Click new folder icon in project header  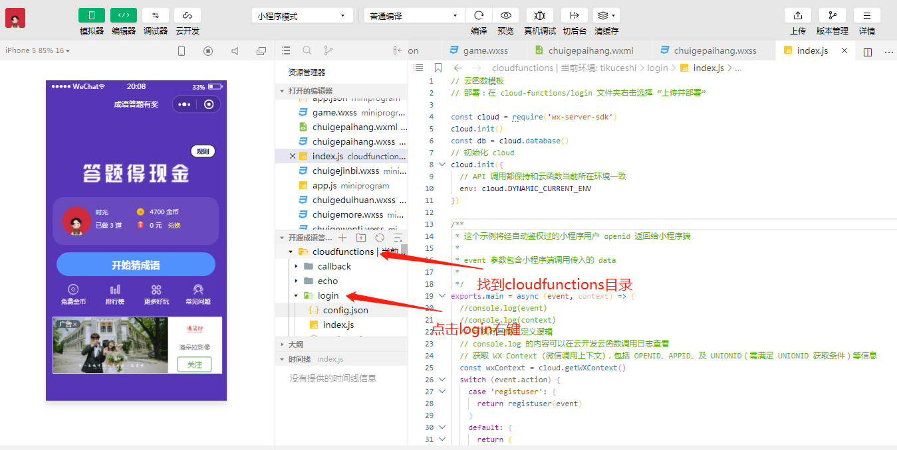click(361, 237)
